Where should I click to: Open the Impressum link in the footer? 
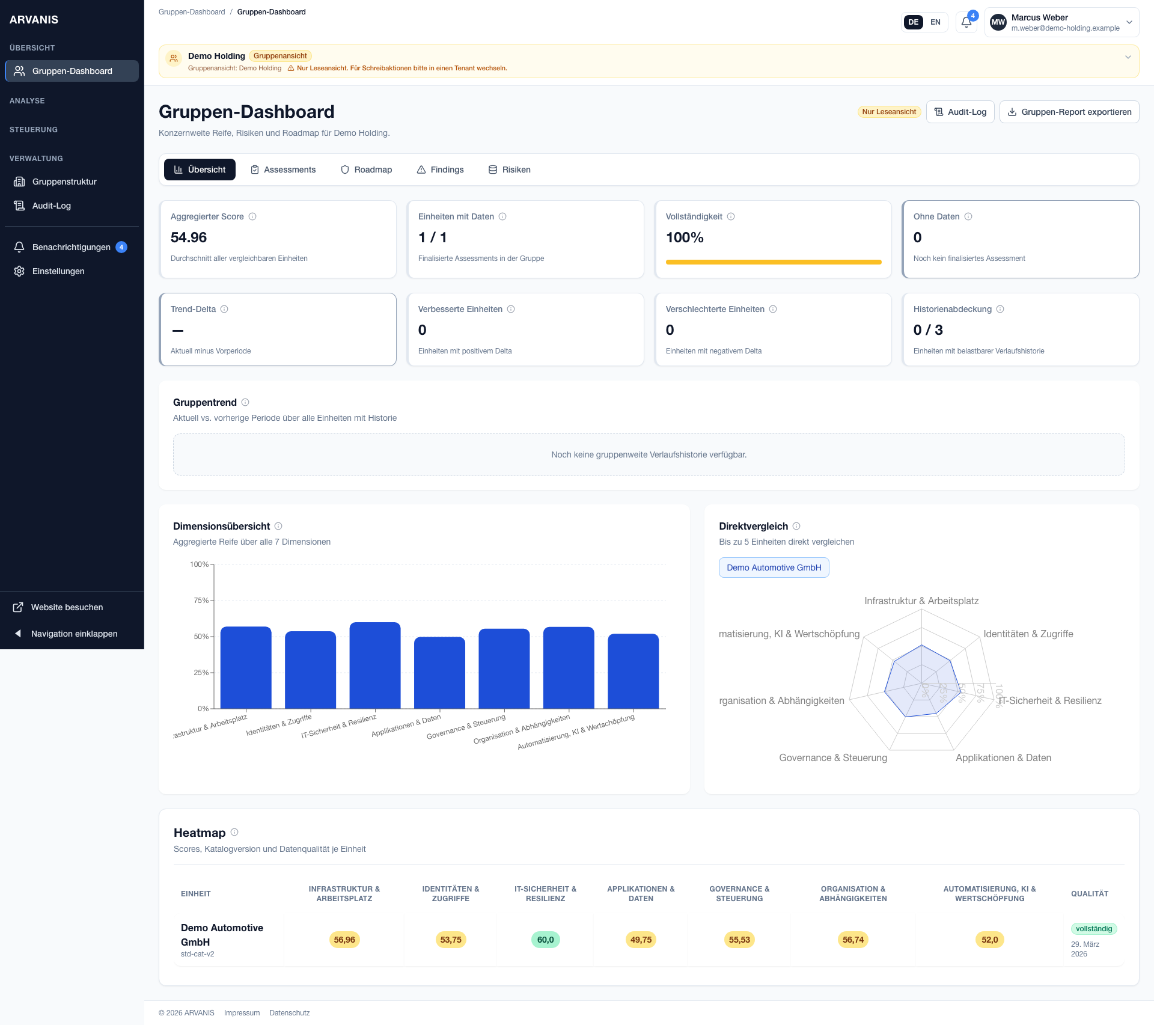click(242, 1012)
